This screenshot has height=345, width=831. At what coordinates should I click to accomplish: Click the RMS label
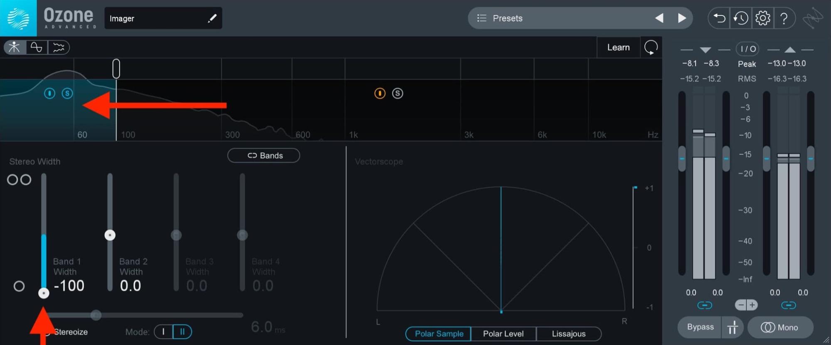pyautogui.click(x=747, y=78)
